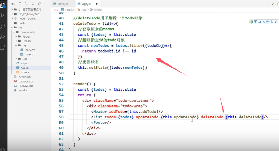Expand the 01_脚手架自带文件 folder
The image size is (279, 151).
click(30, 10)
